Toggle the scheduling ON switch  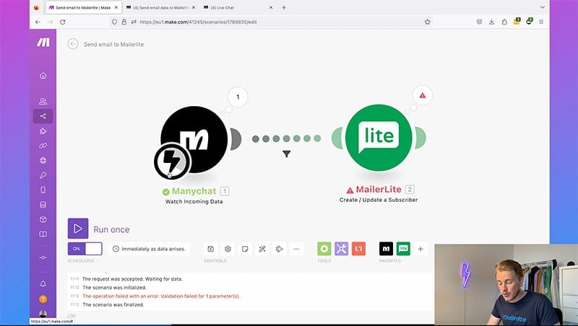pyautogui.click(x=85, y=249)
